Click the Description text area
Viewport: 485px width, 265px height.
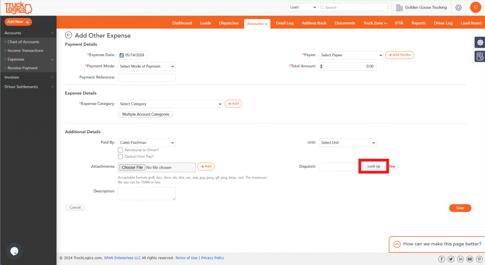pyautogui.click(x=147, y=194)
